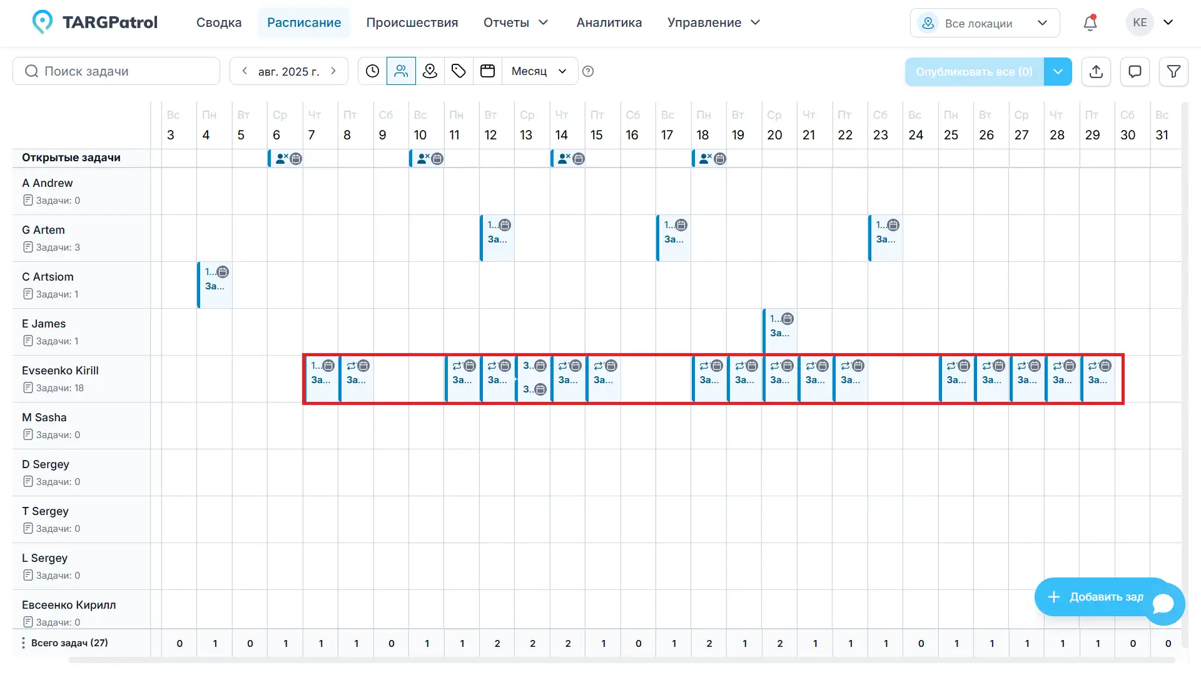Open comments via the chat bubble icon
This screenshot has height=675, width=1201.
point(1135,71)
